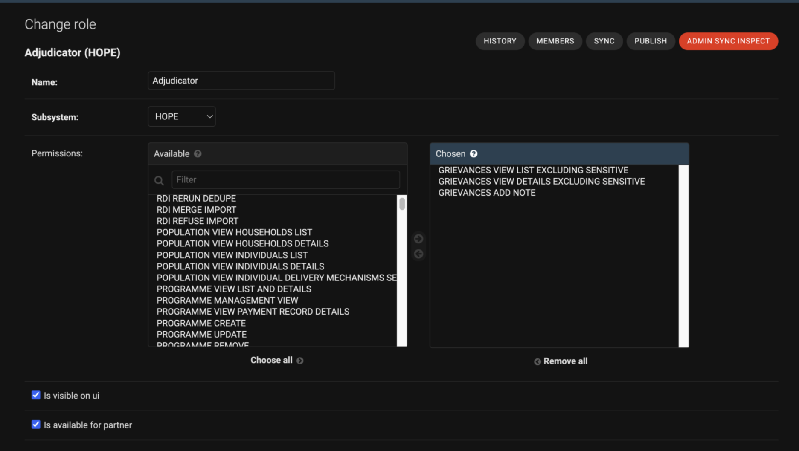Image resolution: width=799 pixels, height=451 pixels.
Task: Focus the permissions Filter text field
Action: pos(285,180)
